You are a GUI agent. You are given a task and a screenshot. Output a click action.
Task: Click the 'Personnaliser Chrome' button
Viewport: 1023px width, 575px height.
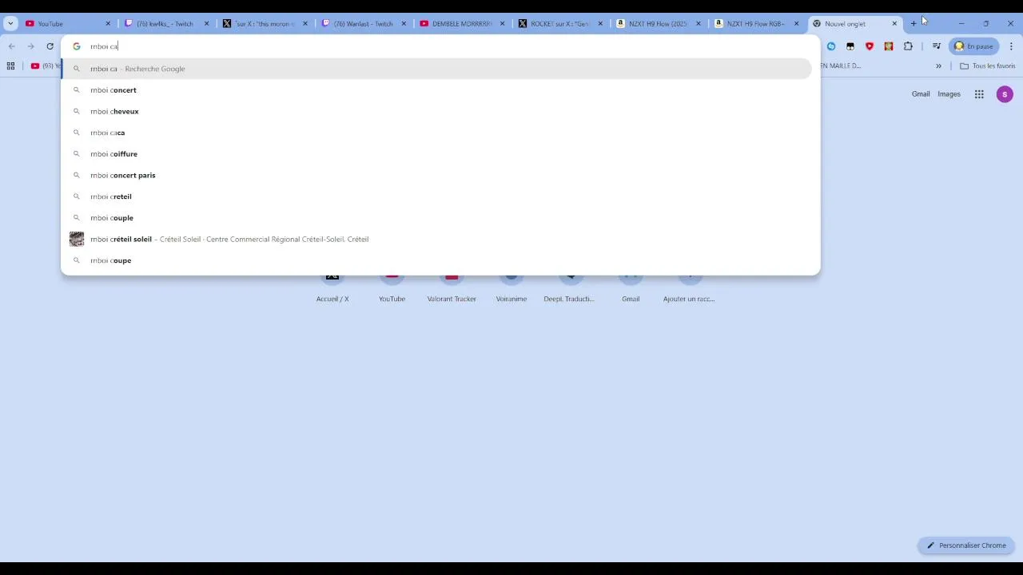tap(966, 545)
